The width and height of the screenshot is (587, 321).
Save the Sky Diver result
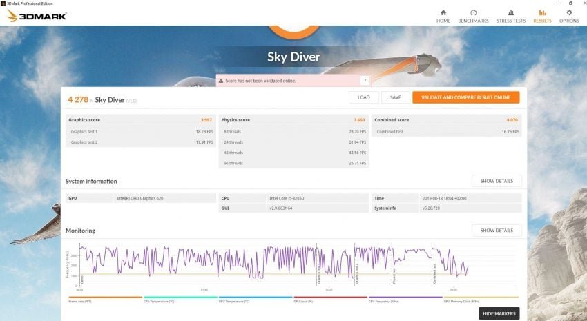coord(395,97)
